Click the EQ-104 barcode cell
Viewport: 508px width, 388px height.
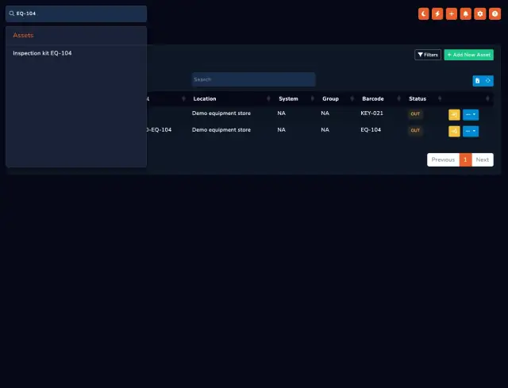pyautogui.click(x=371, y=129)
